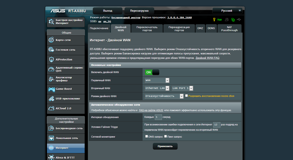The width and height of the screenshot is (293, 160).
Task: Expand the LAN Port 1 dropdown
Action: tap(182, 88)
